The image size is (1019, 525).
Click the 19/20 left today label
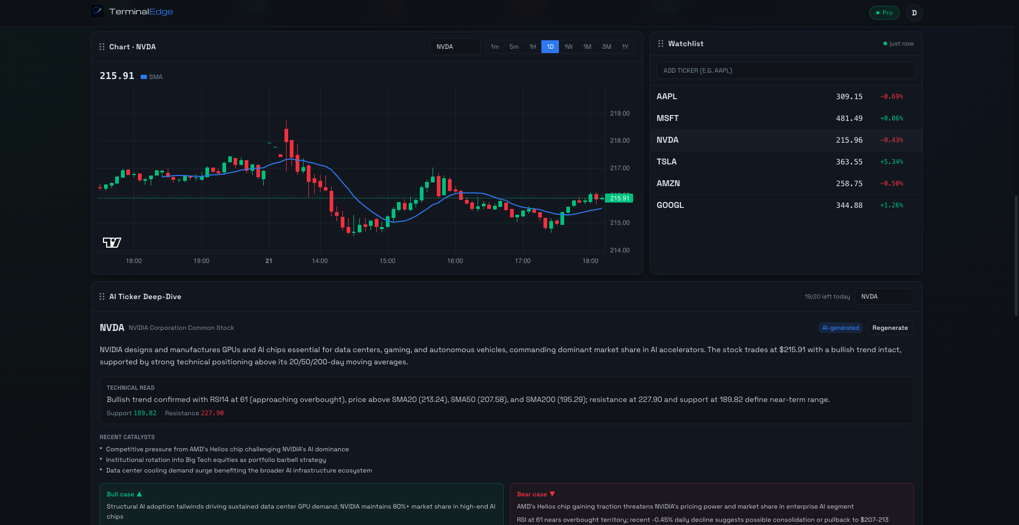[x=827, y=296]
